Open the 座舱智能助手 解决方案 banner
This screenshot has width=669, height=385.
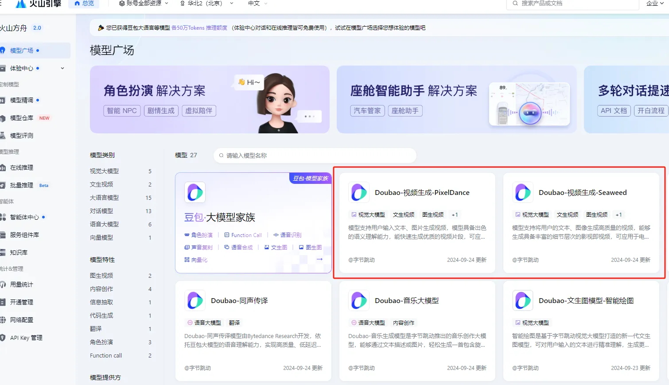(457, 100)
